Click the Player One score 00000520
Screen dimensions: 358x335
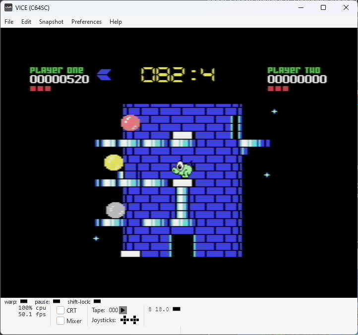[60, 79]
